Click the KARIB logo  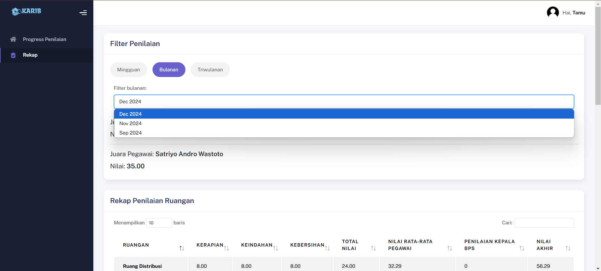point(26,12)
